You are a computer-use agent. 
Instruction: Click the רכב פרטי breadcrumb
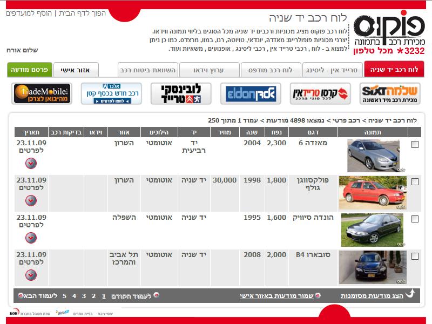click(346, 120)
